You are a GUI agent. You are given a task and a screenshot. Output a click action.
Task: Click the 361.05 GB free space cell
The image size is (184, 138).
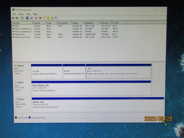point(106,26)
